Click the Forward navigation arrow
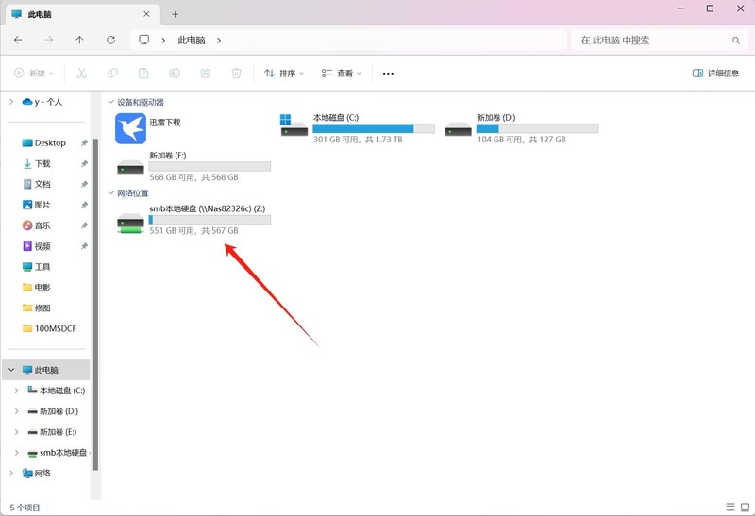 [x=49, y=40]
